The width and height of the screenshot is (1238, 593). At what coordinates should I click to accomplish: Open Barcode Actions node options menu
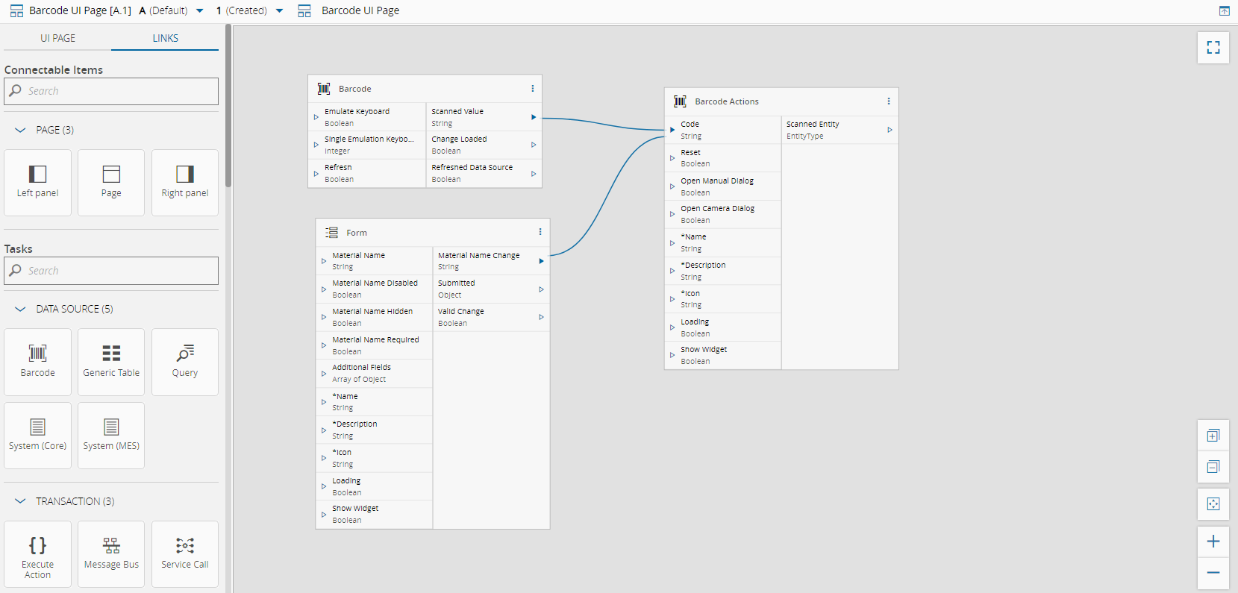click(x=888, y=101)
